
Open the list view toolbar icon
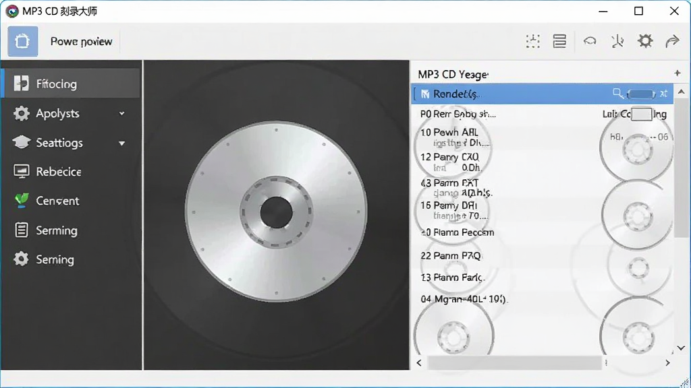click(559, 41)
